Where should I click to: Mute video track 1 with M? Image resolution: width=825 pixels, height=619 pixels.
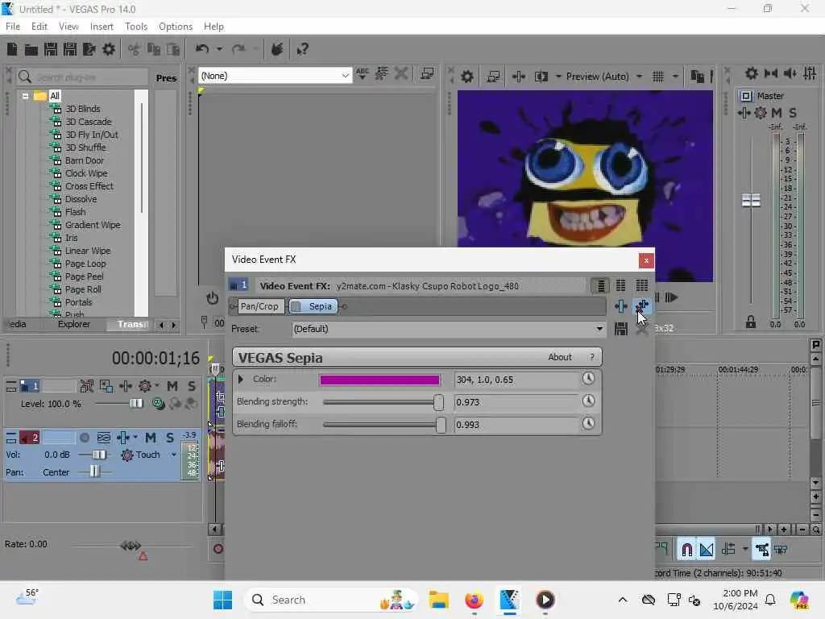(172, 386)
